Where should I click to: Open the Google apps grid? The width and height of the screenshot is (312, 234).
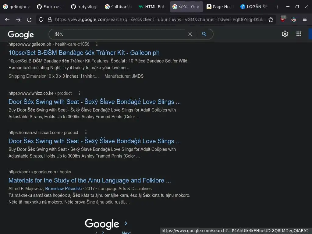299,34
